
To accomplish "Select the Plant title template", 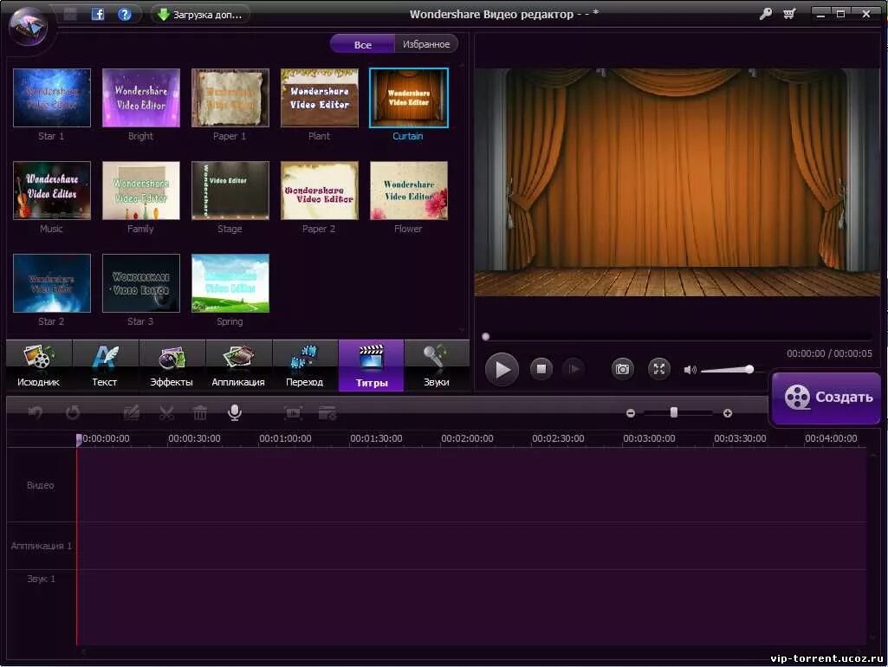I will coord(320,98).
